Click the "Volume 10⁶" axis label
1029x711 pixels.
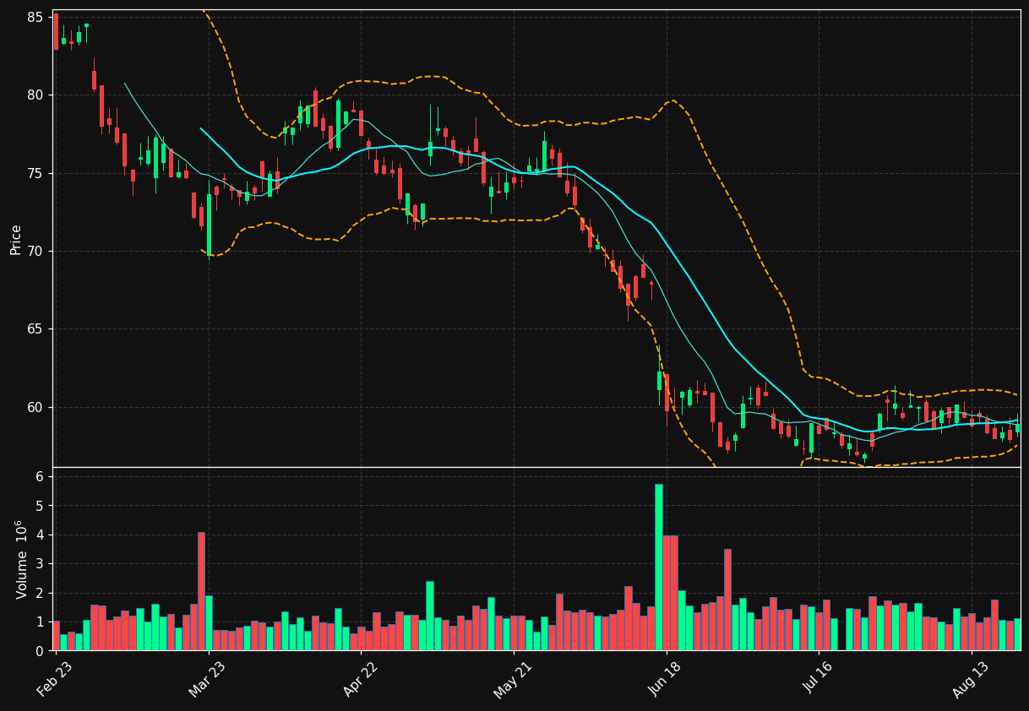(x=20, y=559)
